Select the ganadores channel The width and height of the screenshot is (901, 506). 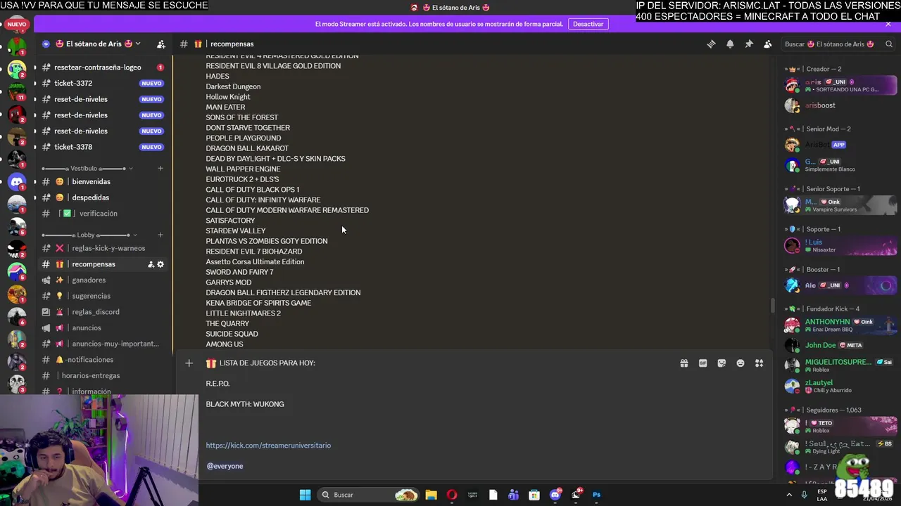point(103,280)
